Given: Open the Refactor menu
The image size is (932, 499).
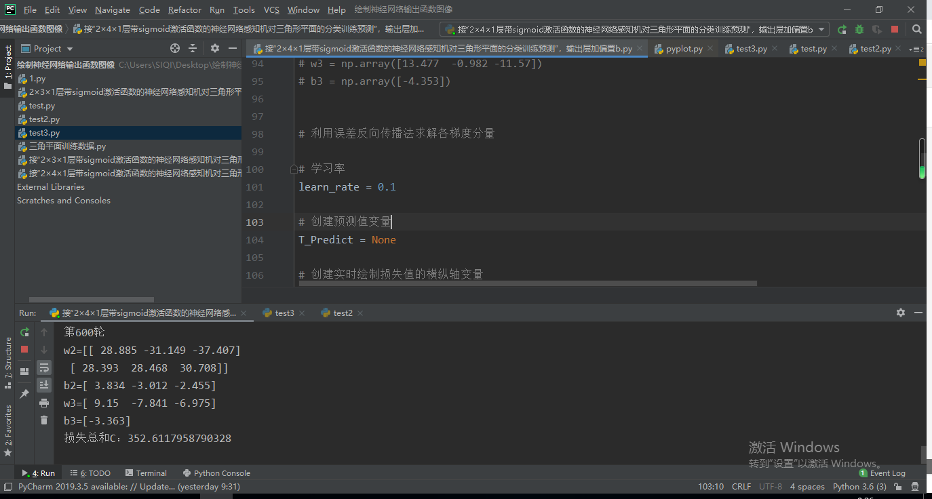Looking at the screenshot, I should click(x=185, y=10).
